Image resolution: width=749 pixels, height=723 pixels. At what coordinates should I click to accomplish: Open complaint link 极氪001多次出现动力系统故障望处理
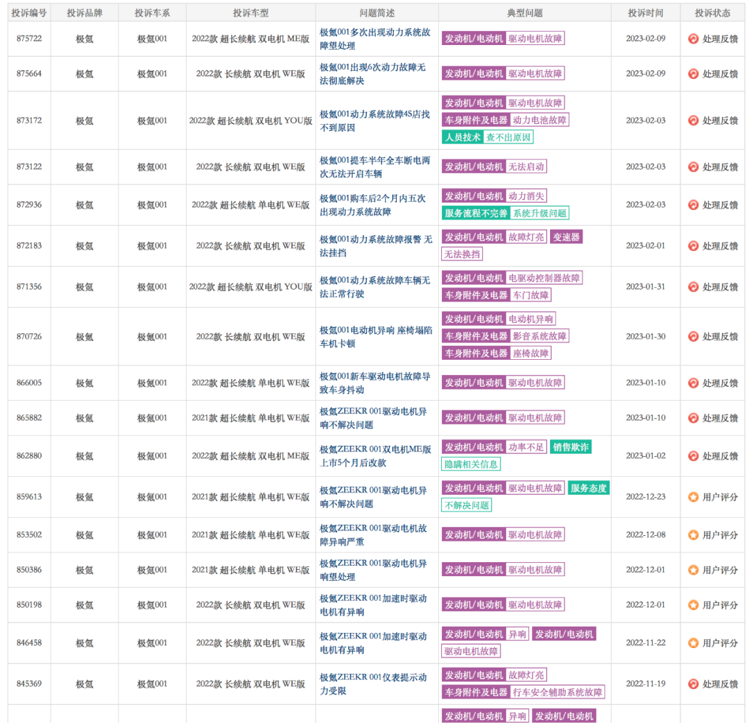point(375,39)
